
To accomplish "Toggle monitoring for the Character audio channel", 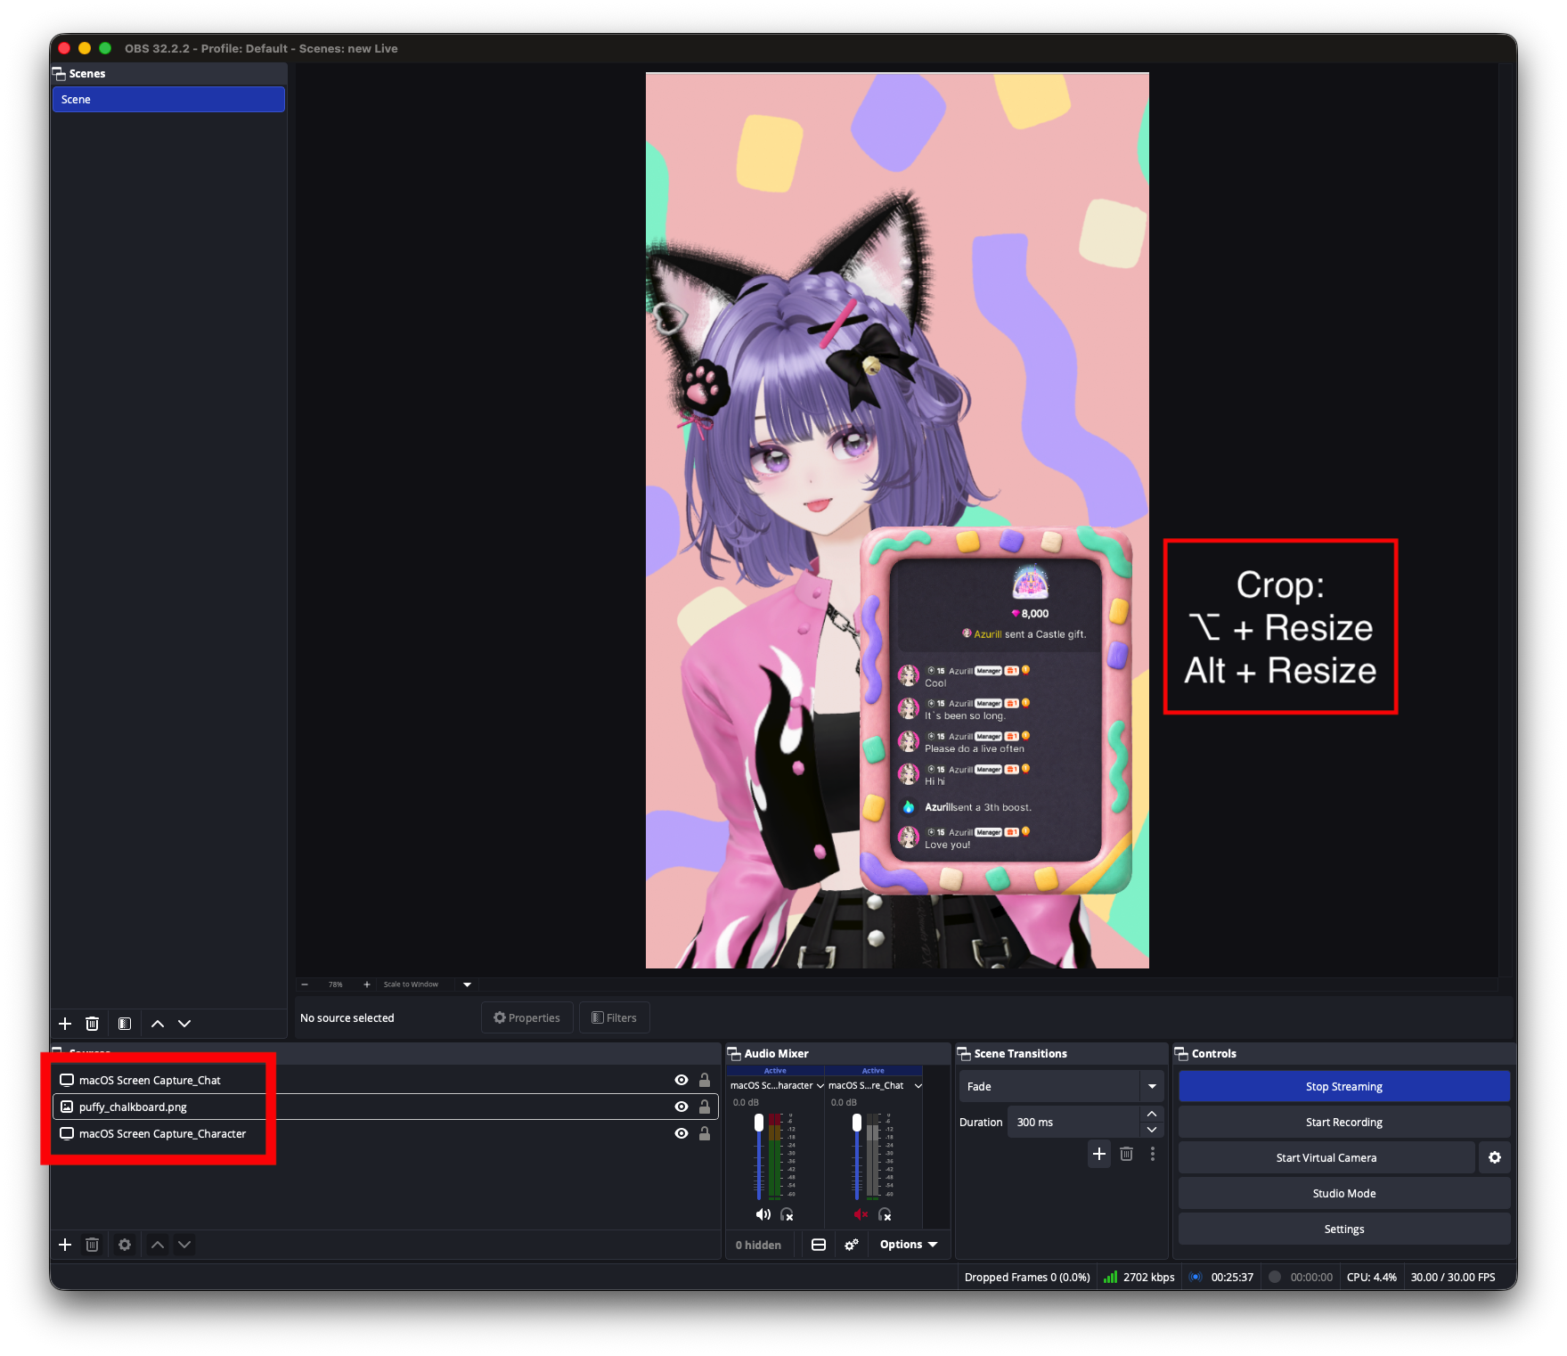I will pyautogui.click(x=787, y=1214).
